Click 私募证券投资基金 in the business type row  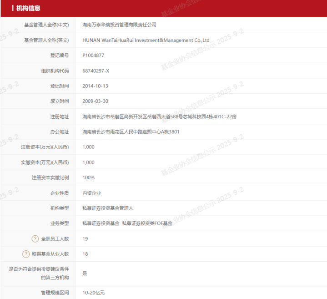[x=101, y=223]
